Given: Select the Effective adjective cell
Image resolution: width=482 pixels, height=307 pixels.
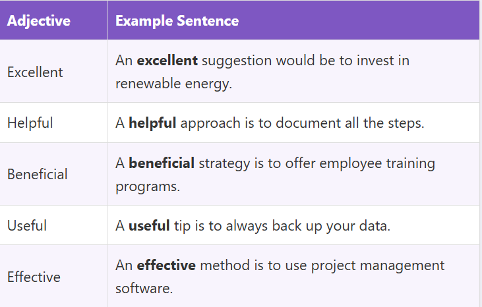Looking at the screenshot, I should tap(34, 277).
